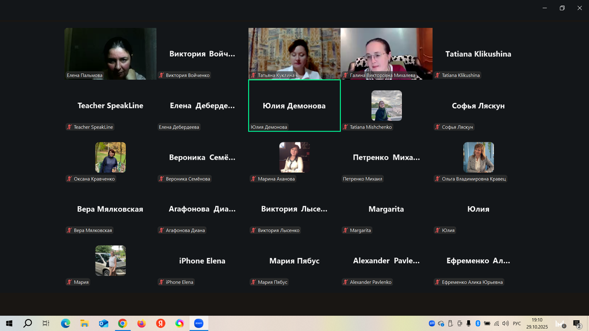Click the clock showing 19:10
The width and height of the screenshot is (589, 331).
[x=537, y=324]
